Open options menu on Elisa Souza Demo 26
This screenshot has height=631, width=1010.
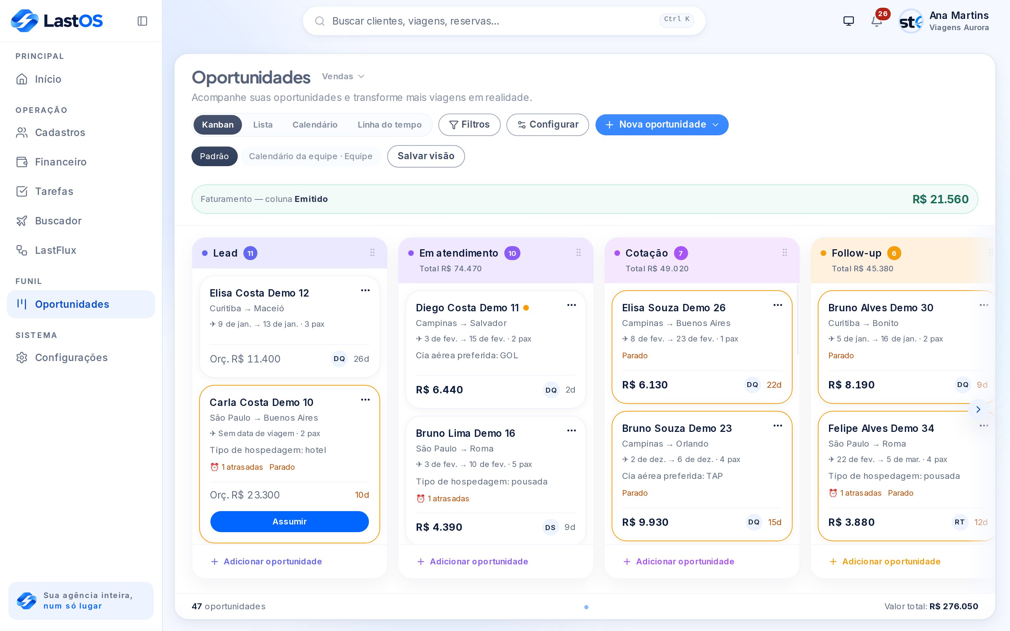pos(777,305)
